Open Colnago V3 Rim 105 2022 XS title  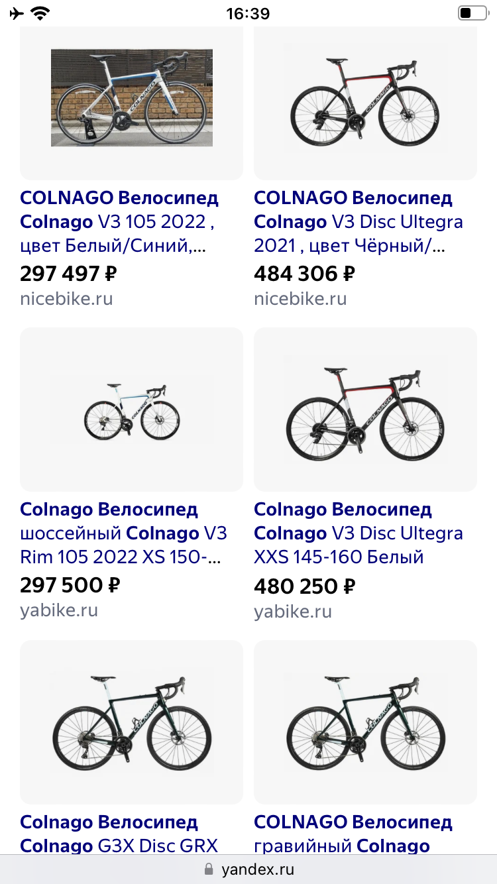point(124,533)
